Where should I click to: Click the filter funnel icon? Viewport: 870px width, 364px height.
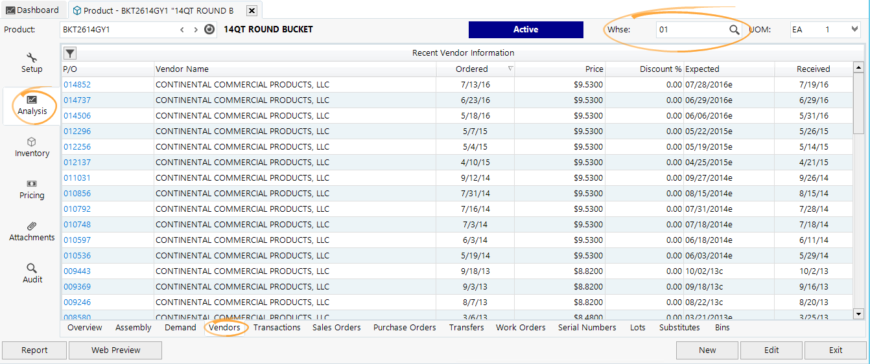pyautogui.click(x=69, y=53)
